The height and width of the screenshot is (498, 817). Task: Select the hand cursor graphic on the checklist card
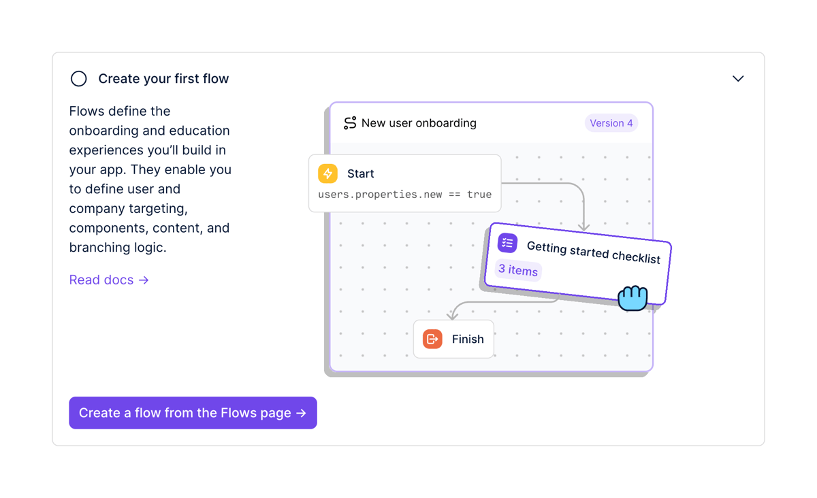click(632, 297)
